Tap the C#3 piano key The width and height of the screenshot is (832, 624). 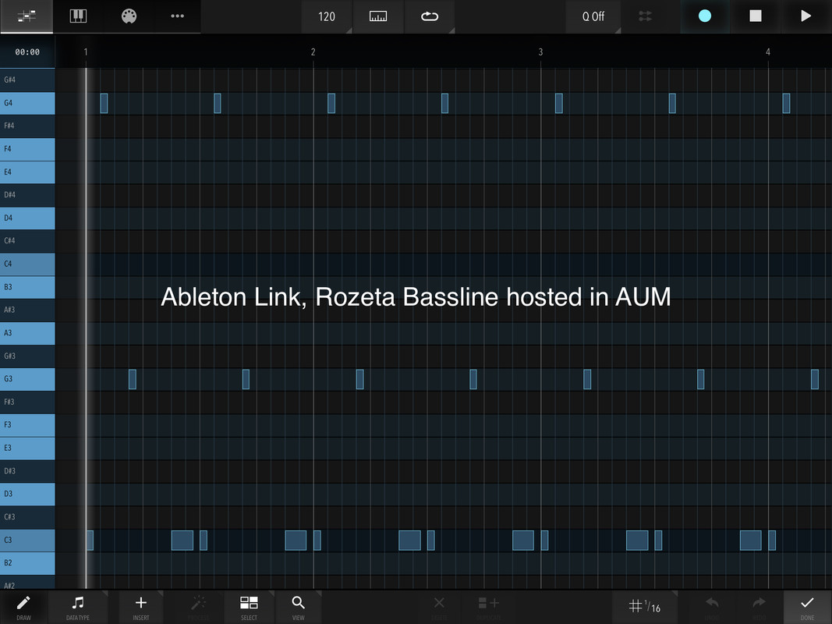[x=27, y=517]
